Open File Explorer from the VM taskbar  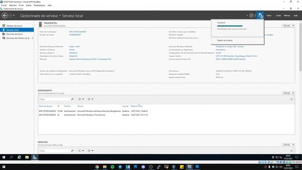(x=27, y=157)
